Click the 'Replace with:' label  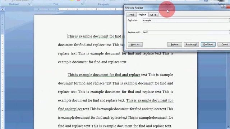tap(134, 32)
